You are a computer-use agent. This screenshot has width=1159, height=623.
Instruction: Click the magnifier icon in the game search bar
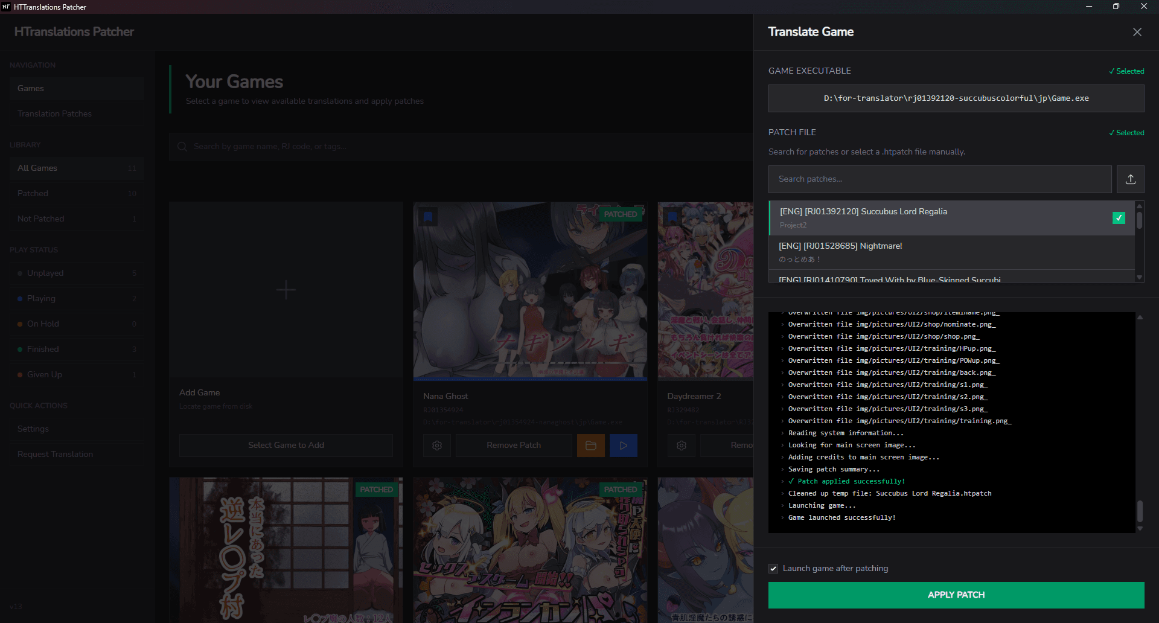coord(182,146)
